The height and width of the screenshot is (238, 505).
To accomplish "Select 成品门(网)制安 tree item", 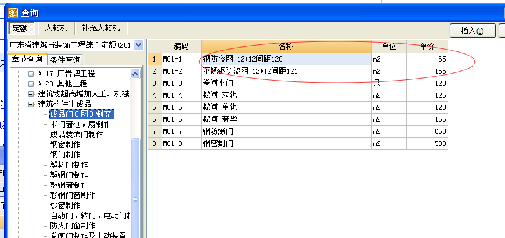I will [x=81, y=114].
